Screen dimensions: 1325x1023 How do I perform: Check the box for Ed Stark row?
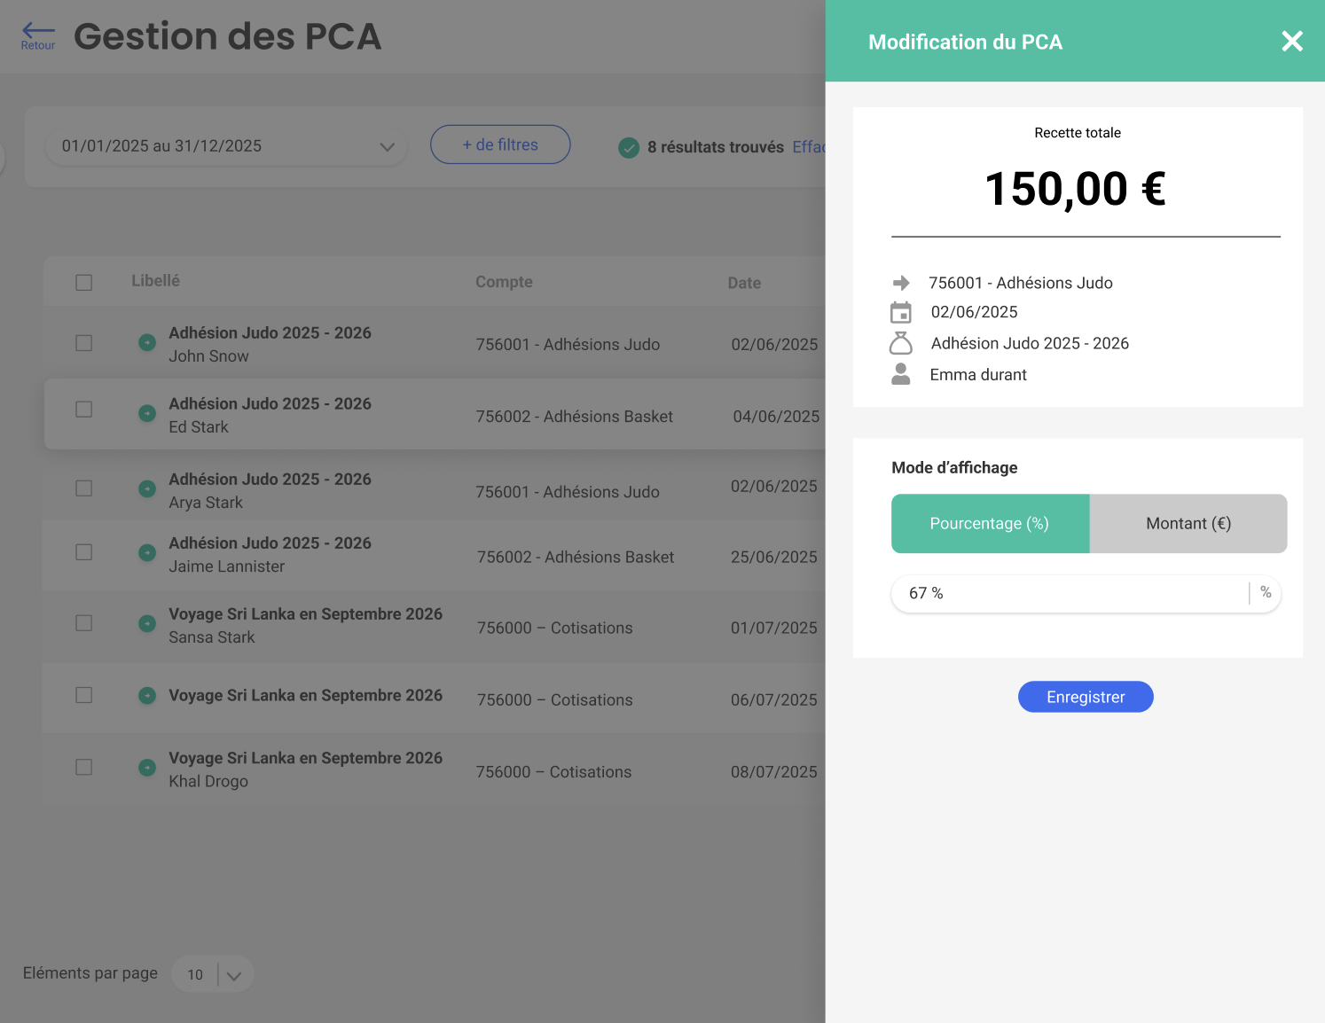84,410
